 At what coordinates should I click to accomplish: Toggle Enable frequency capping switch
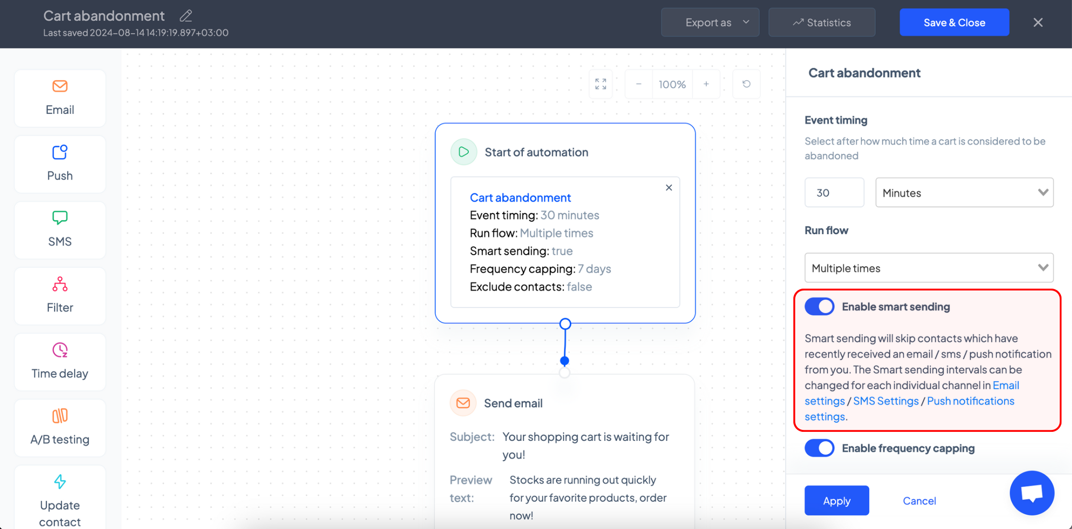point(819,448)
